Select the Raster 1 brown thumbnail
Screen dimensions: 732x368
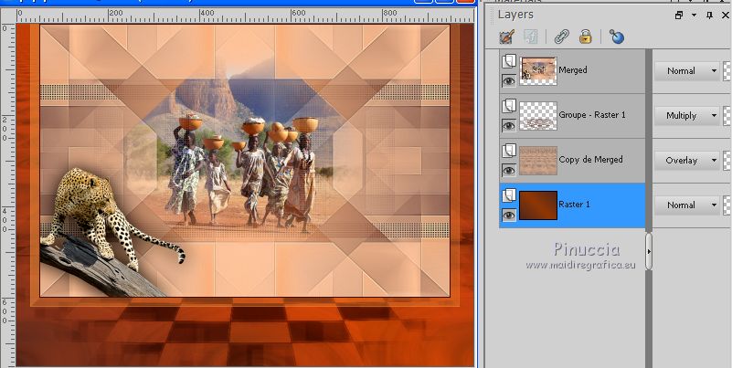[x=538, y=205]
